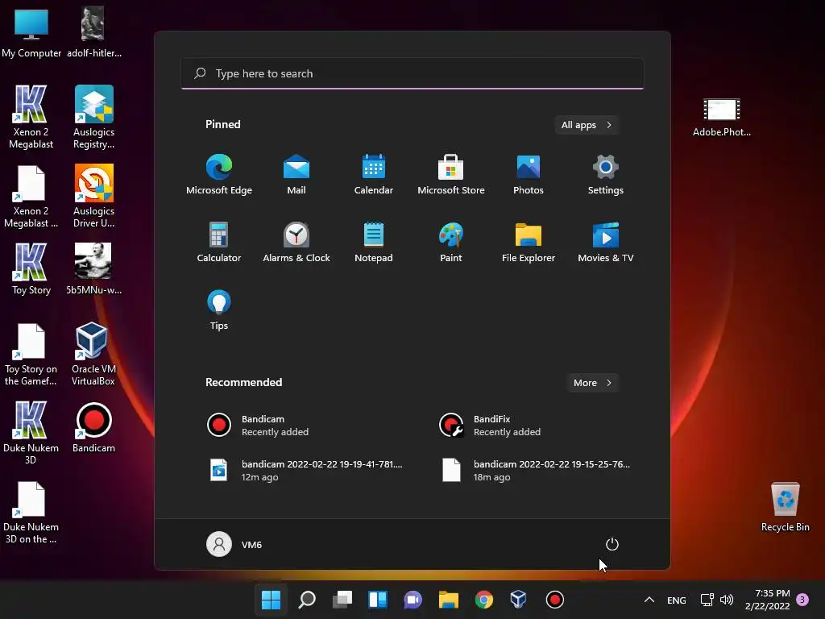Expand the All apps list

pos(587,125)
